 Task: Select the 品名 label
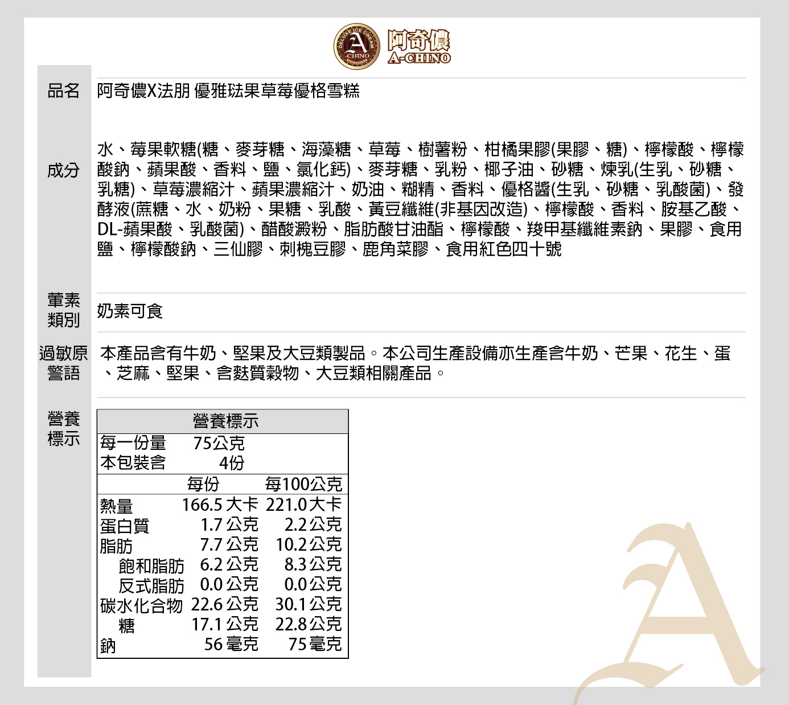64,91
